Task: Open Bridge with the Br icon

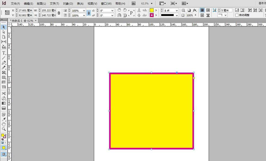Action: (134, 3)
